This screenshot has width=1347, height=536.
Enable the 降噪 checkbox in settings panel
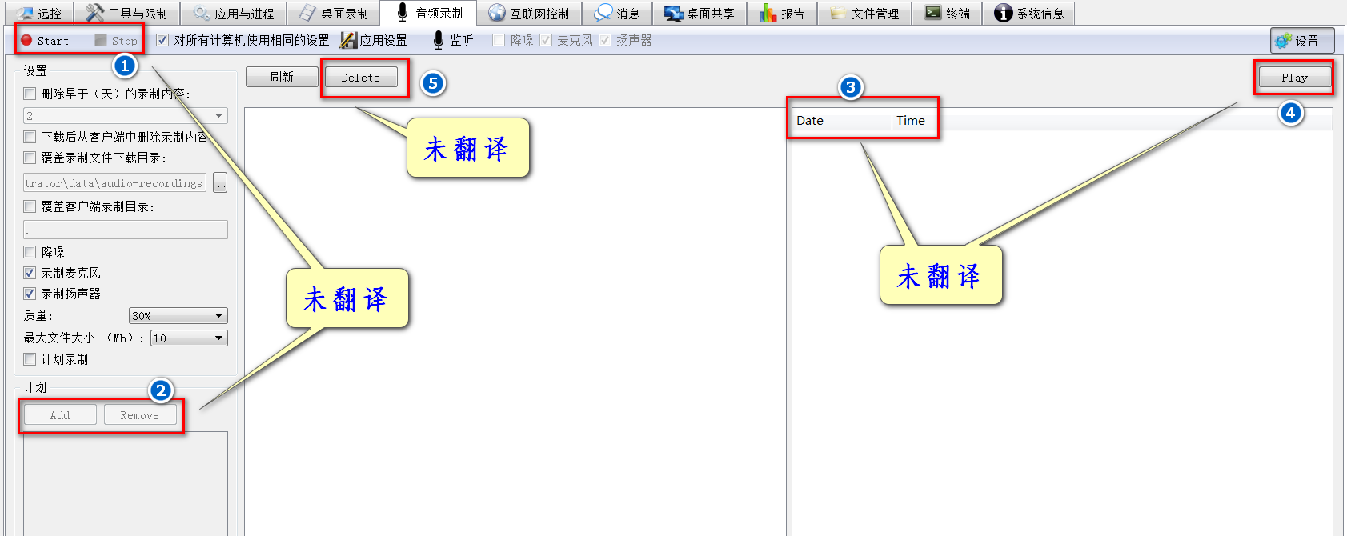coord(30,252)
